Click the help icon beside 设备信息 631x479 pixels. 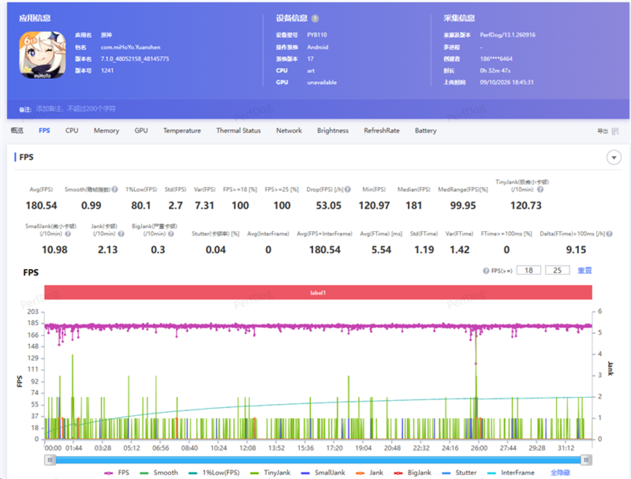click(x=315, y=19)
